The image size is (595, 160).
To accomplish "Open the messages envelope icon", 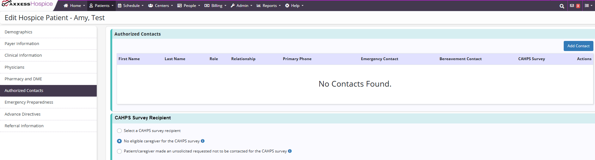I will coord(572,6).
